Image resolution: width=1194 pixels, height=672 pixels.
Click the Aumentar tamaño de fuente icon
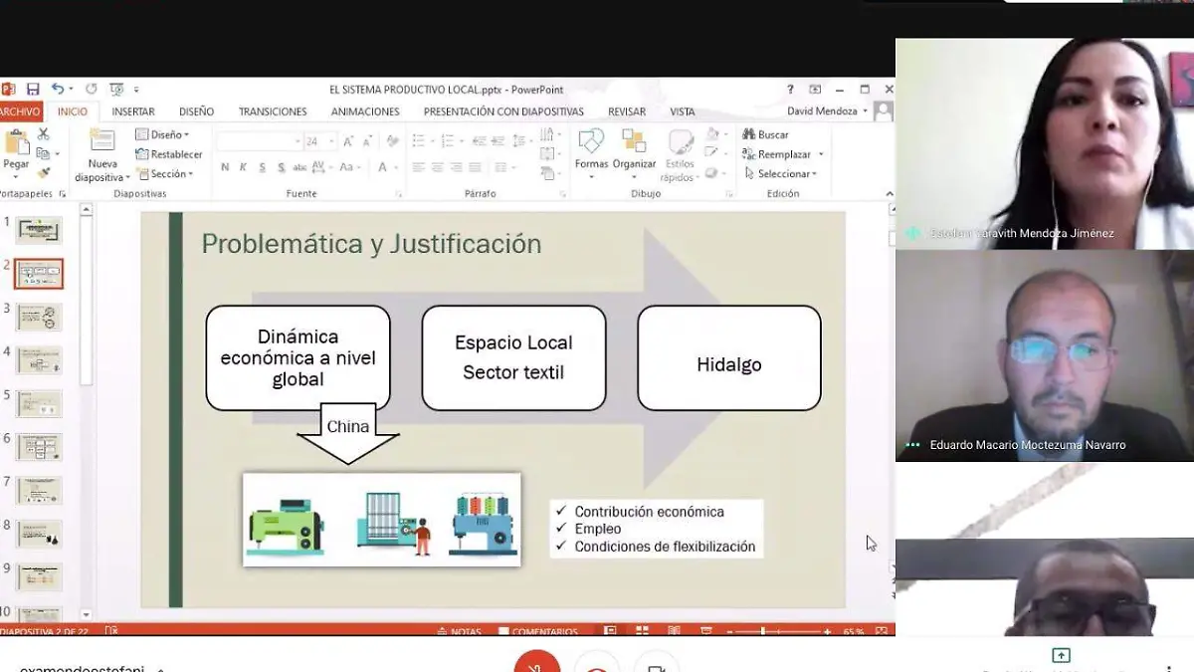point(347,141)
